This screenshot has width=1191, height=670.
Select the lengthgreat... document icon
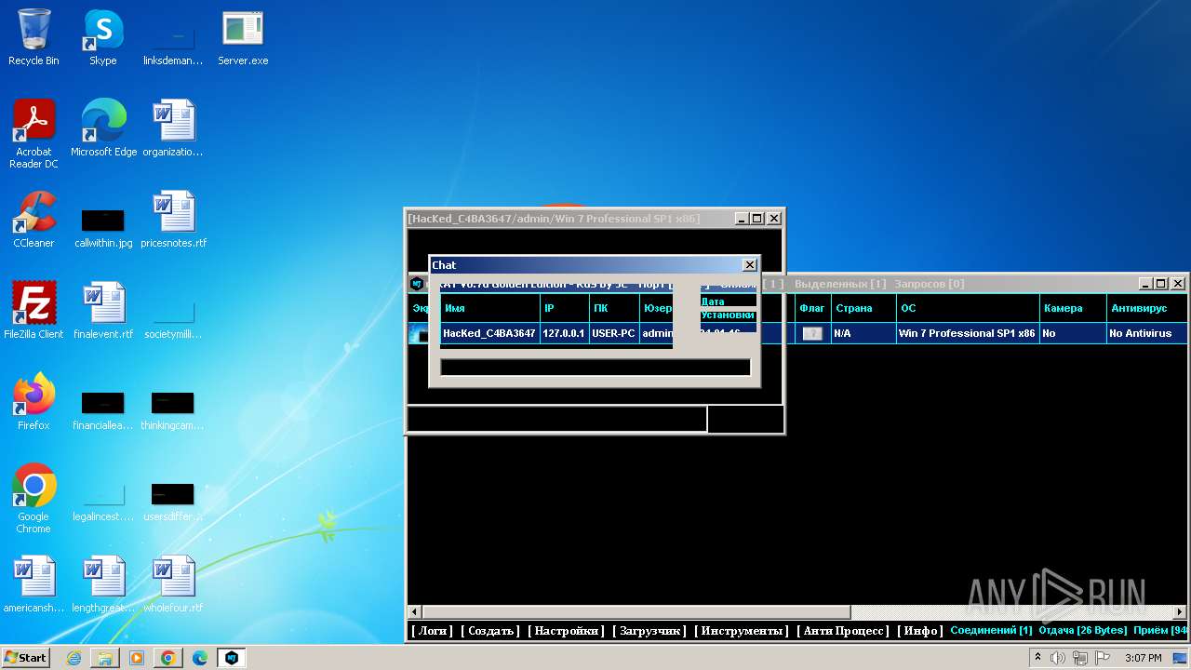tap(103, 584)
